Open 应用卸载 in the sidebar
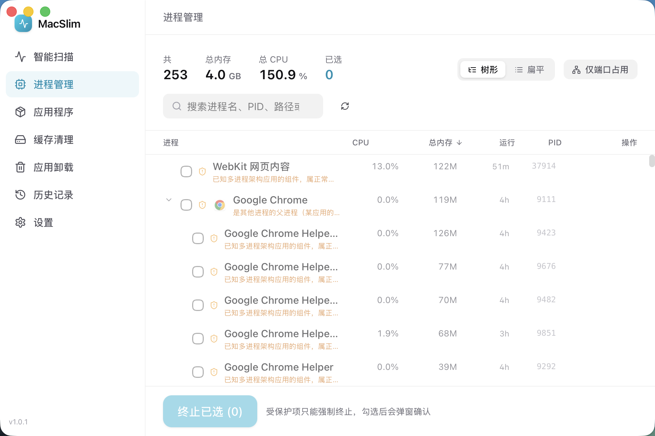 [72, 167]
